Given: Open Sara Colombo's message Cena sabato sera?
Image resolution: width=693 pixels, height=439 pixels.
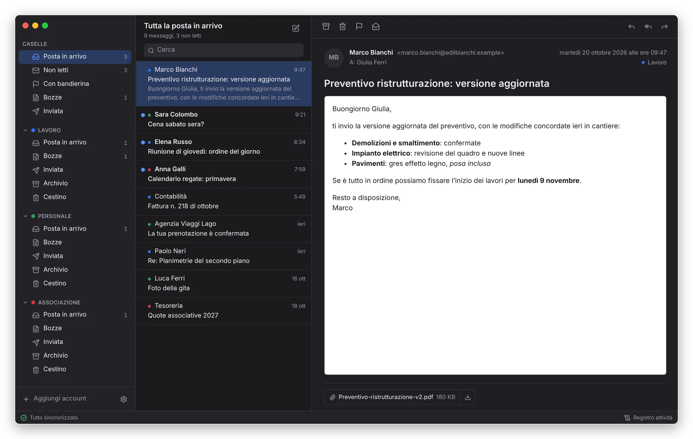Looking at the screenshot, I should tap(224, 119).
